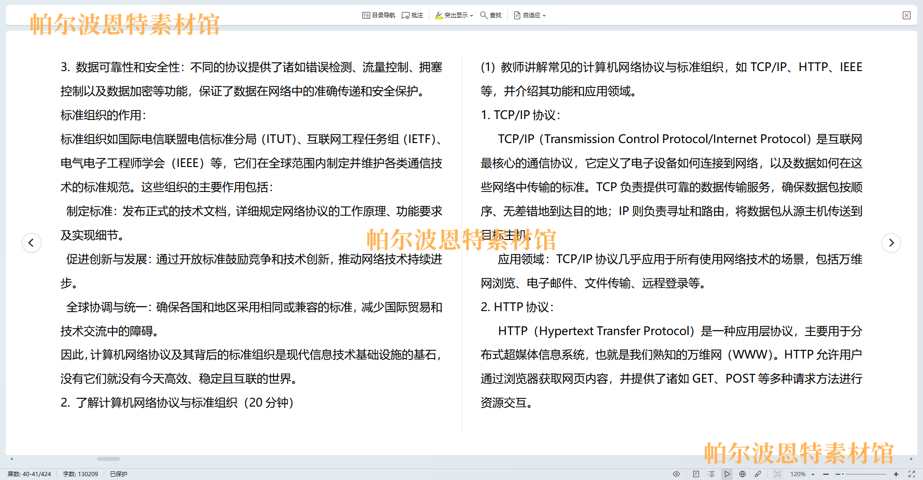Click the line starting '制定标准: 发布正式'
Image resolution: width=923 pixels, height=480 pixels.
coord(254,211)
